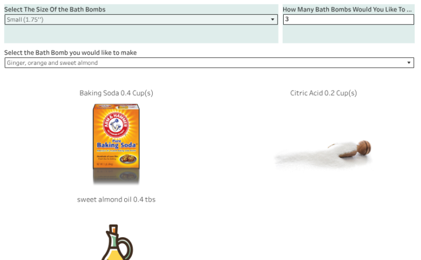Open the bath bomb size dropdown
Image resolution: width=421 pixels, height=260 pixels.
point(141,19)
